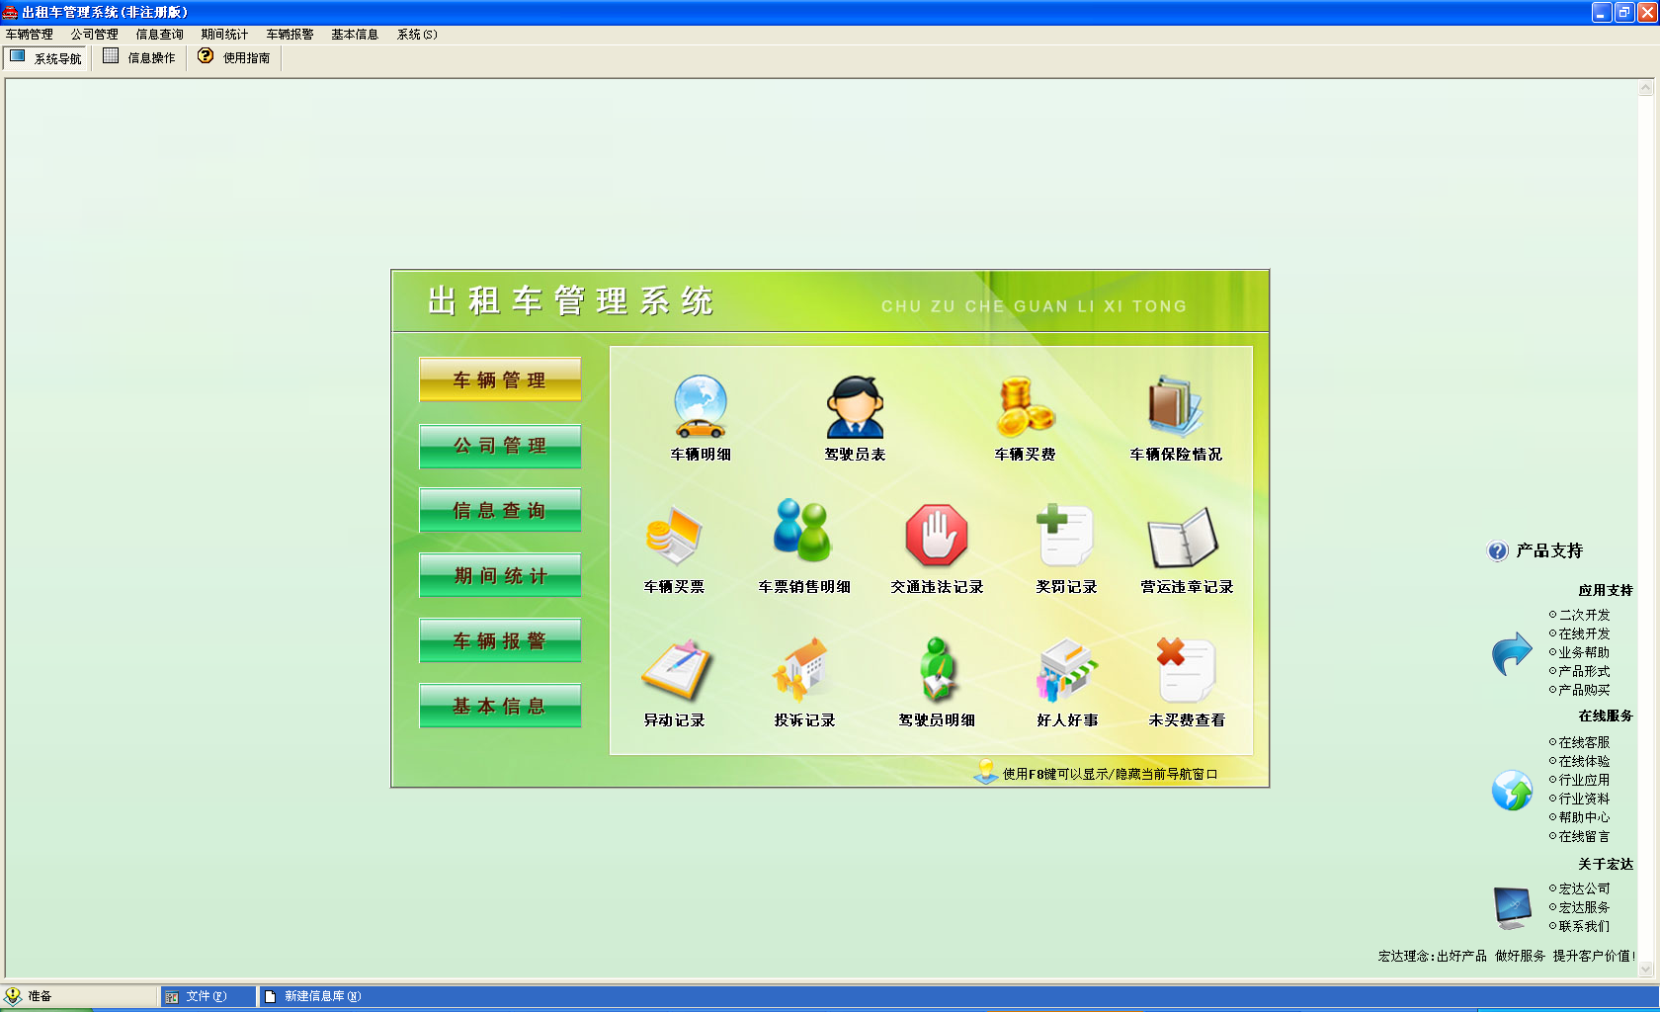This screenshot has height=1012, width=1660.
Task: Open the 基本信息 menu
Action: click(355, 35)
